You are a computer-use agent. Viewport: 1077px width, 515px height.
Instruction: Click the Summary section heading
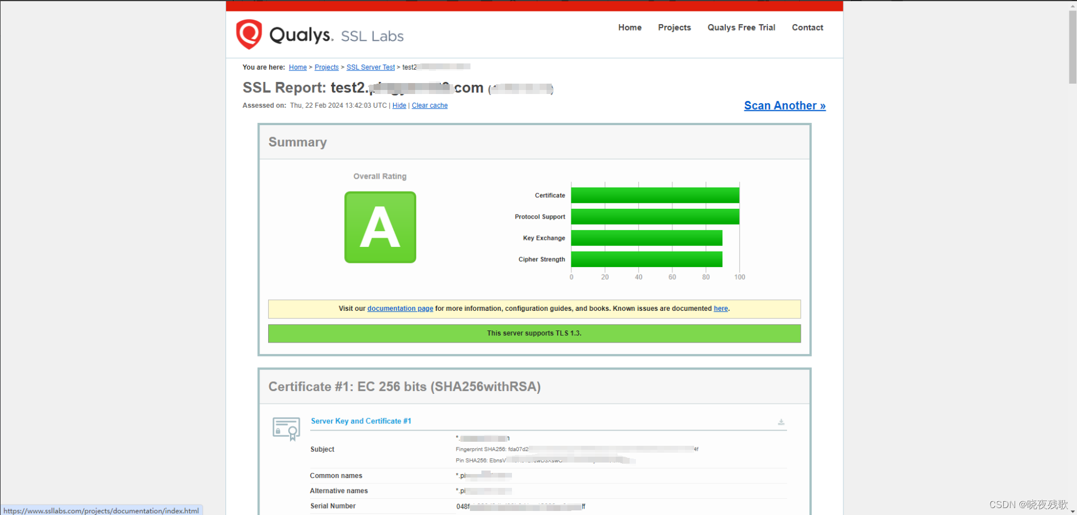298,142
